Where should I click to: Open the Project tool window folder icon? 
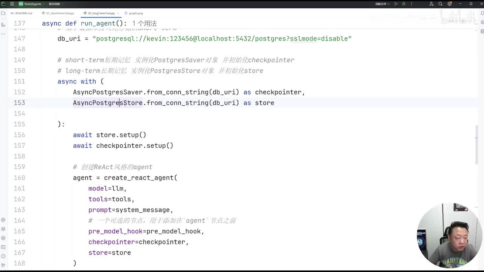[x=3, y=13]
